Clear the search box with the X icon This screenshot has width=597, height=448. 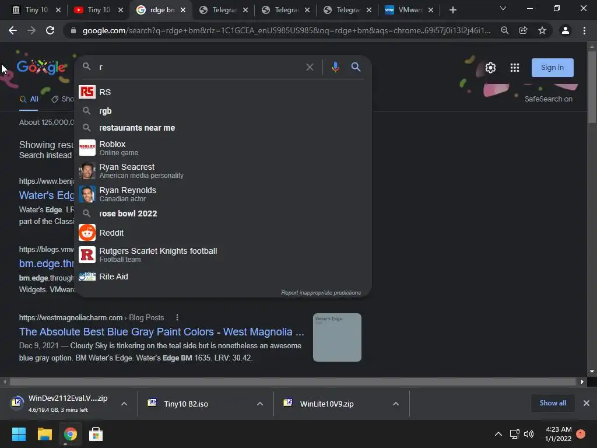tap(310, 67)
